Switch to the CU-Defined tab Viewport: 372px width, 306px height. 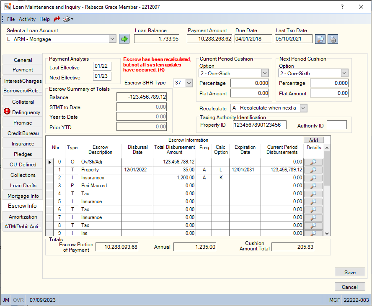click(x=23, y=164)
